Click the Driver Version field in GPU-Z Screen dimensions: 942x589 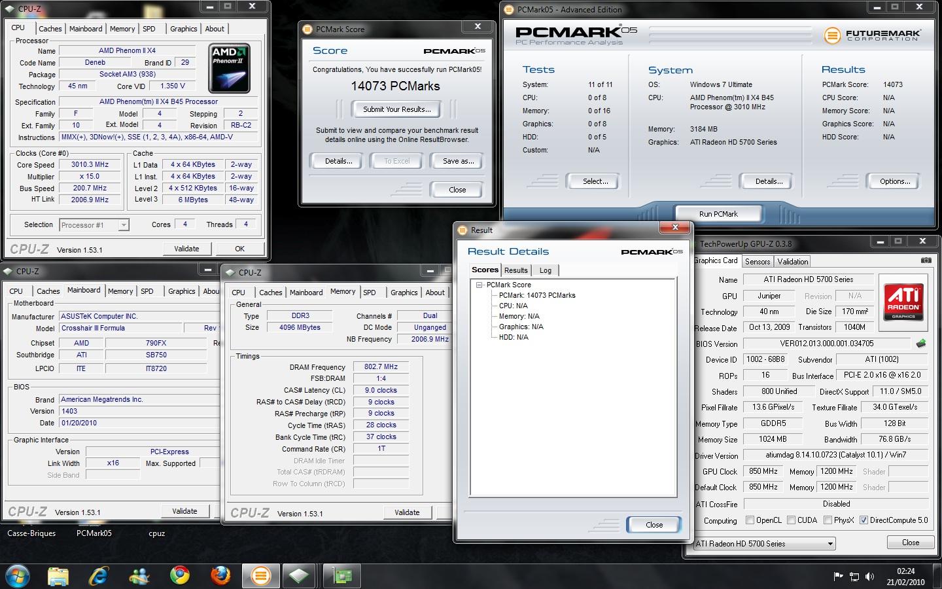[x=836, y=455]
